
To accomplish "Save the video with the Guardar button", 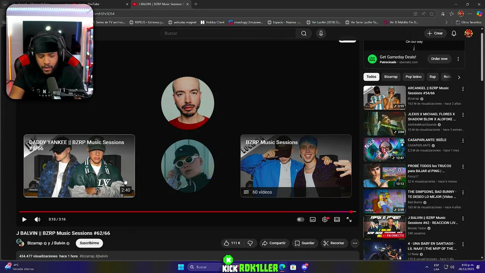I will click(x=305, y=243).
